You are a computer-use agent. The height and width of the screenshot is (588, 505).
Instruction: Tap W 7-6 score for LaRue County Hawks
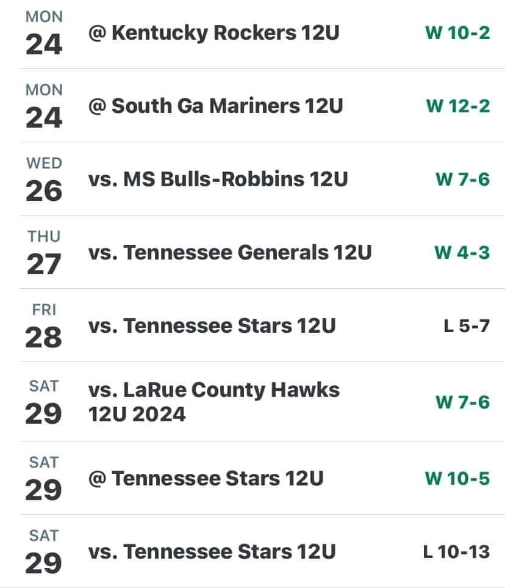(x=462, y=402)
